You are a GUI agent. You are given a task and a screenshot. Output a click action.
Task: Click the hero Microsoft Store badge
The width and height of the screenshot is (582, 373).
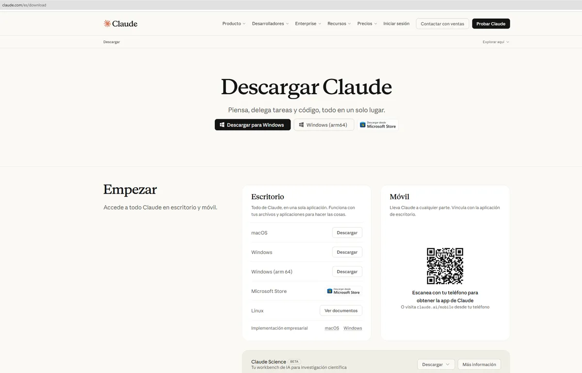(378, 125)
